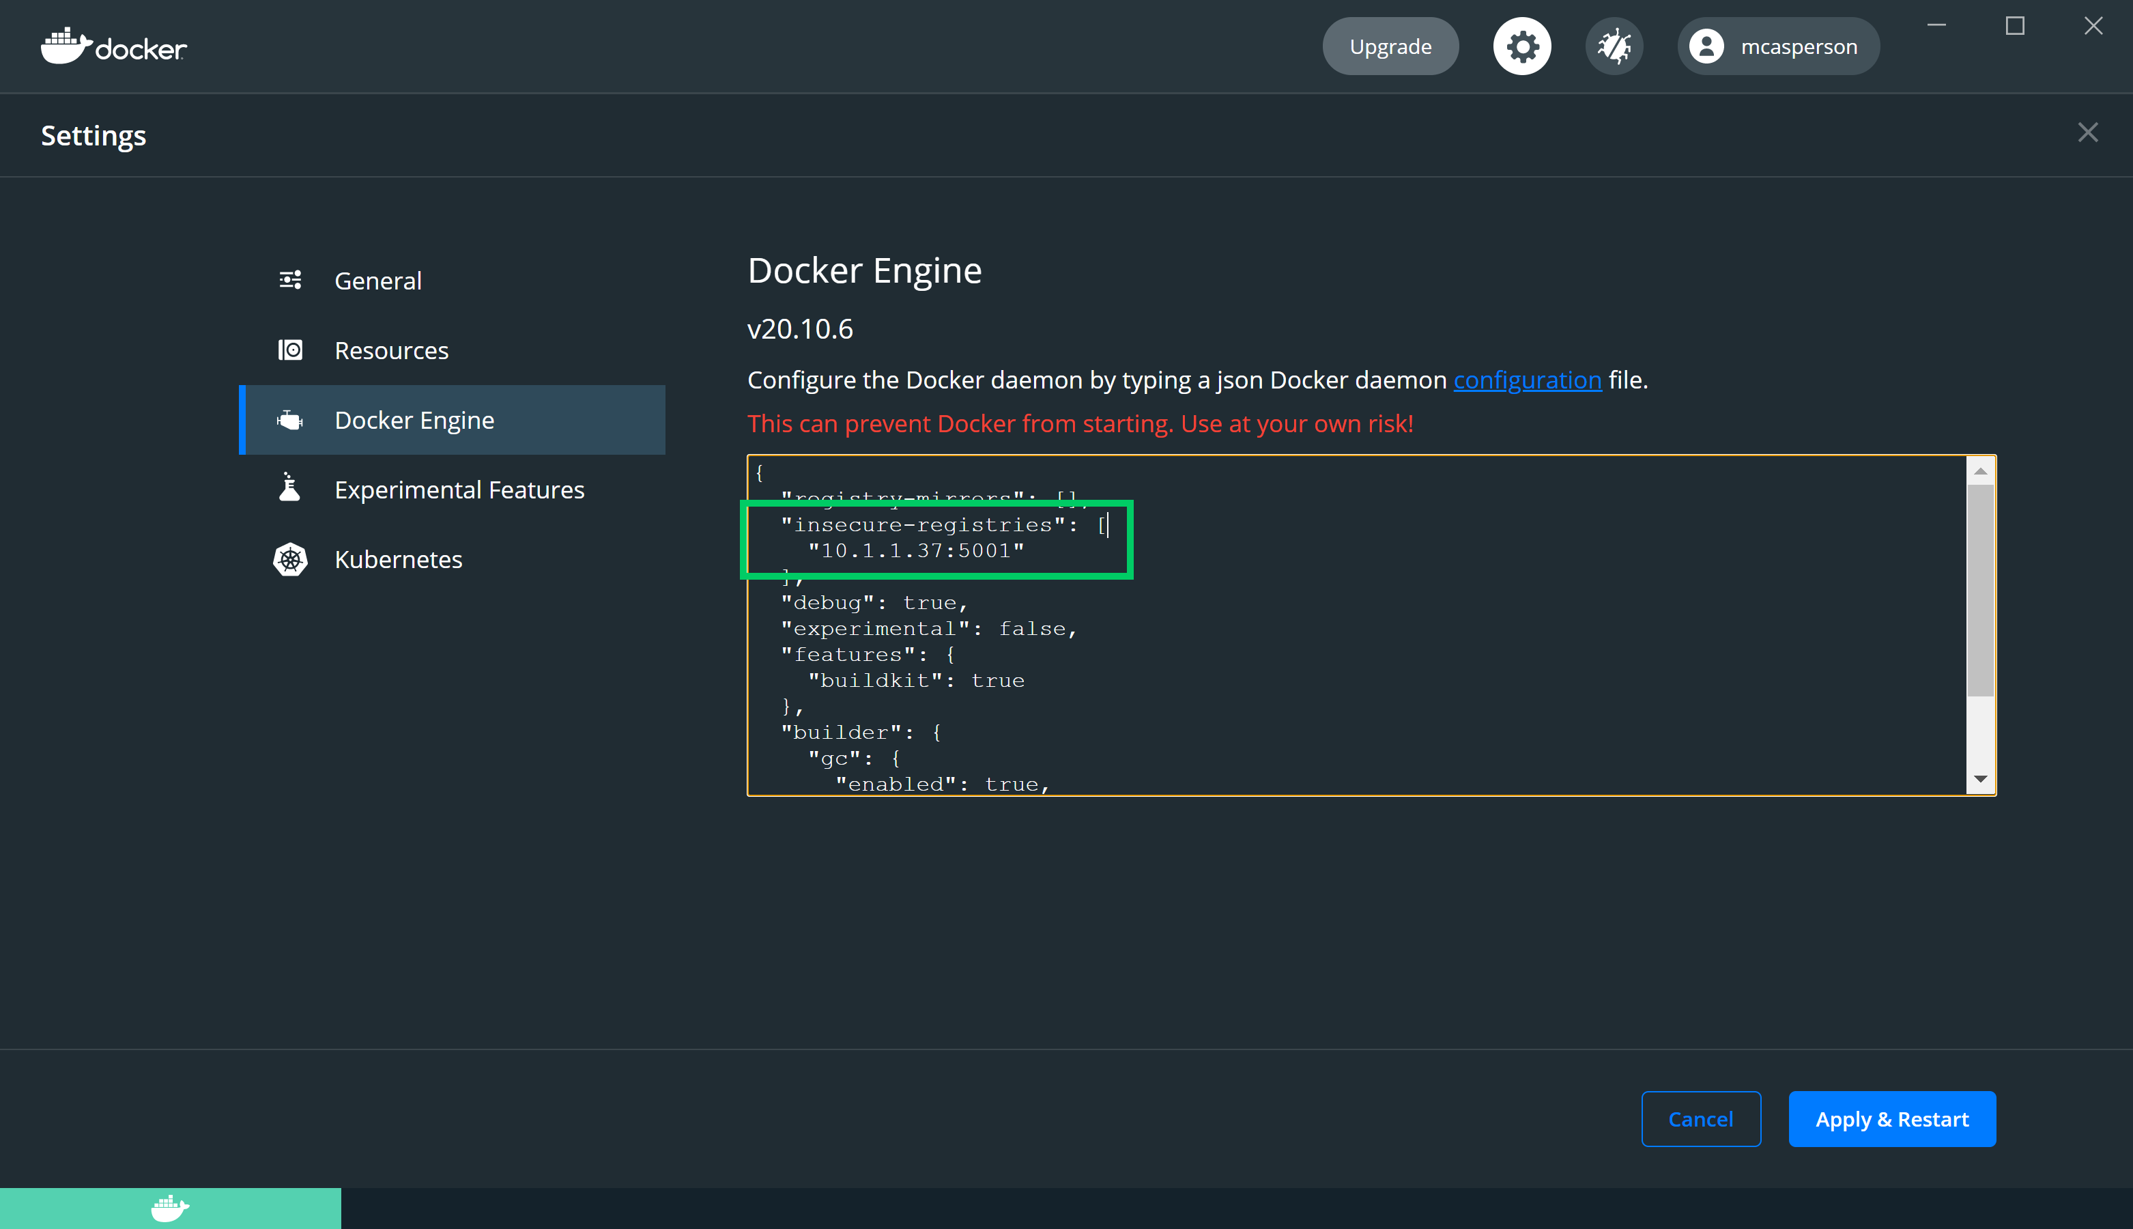The width and height of the screenshot is (2133, 1229).
Task: Open the General settings tab
Action: pyautogui.click(x=378, y=280)
